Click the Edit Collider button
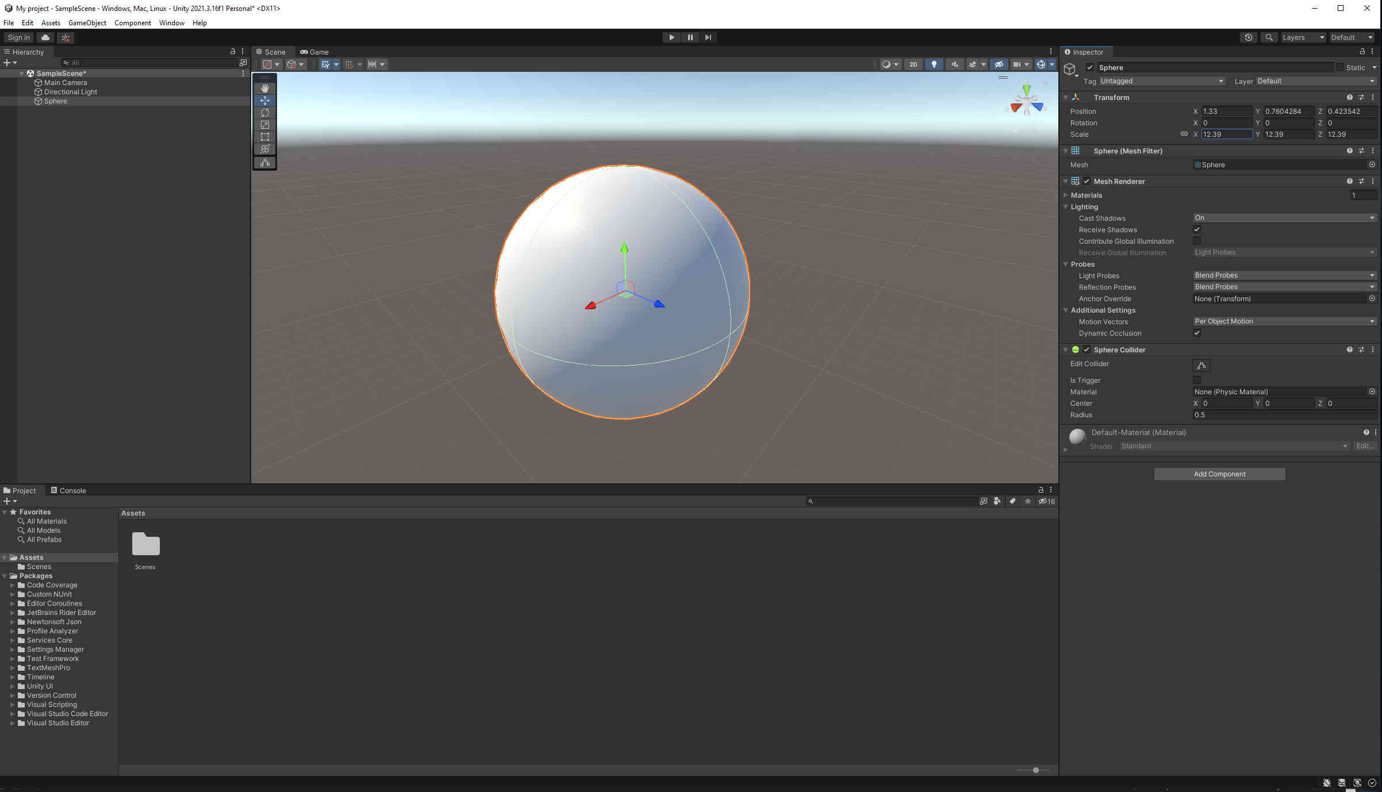1382x792 pixels. tap(1201, 366)
